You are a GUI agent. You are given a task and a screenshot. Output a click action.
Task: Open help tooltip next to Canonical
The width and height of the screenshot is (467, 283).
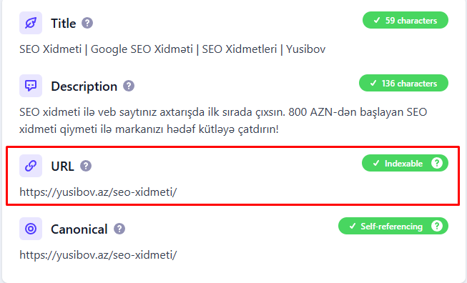click(x=119, y=229)
